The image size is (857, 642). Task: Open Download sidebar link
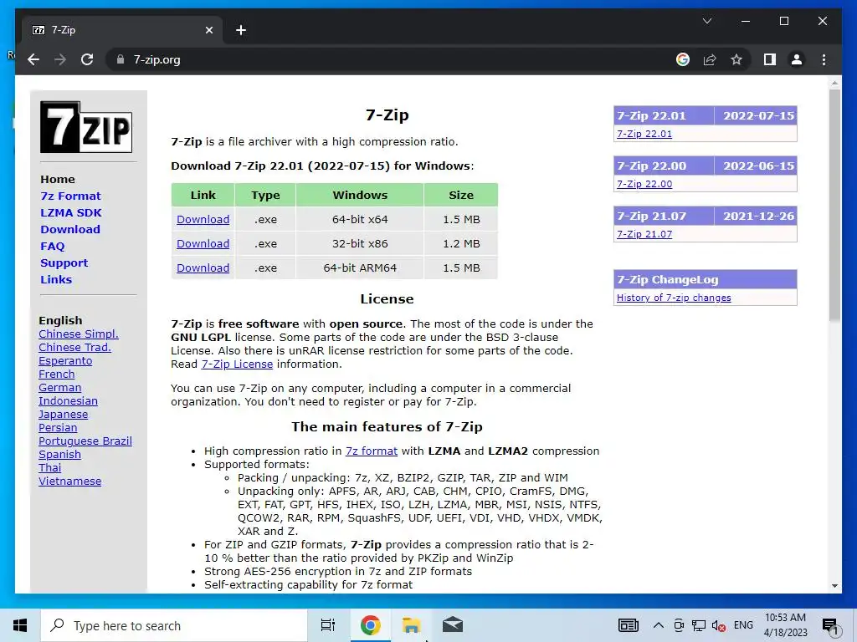70,229
